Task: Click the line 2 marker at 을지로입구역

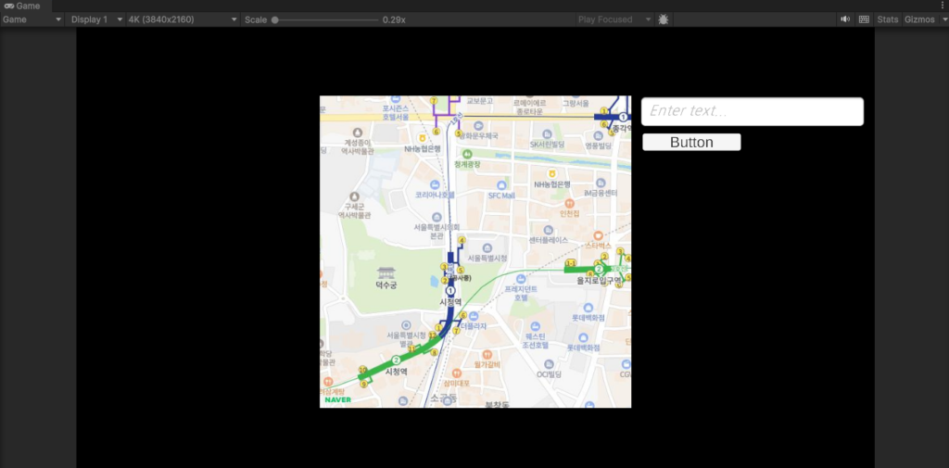Action: click(599, 270)
